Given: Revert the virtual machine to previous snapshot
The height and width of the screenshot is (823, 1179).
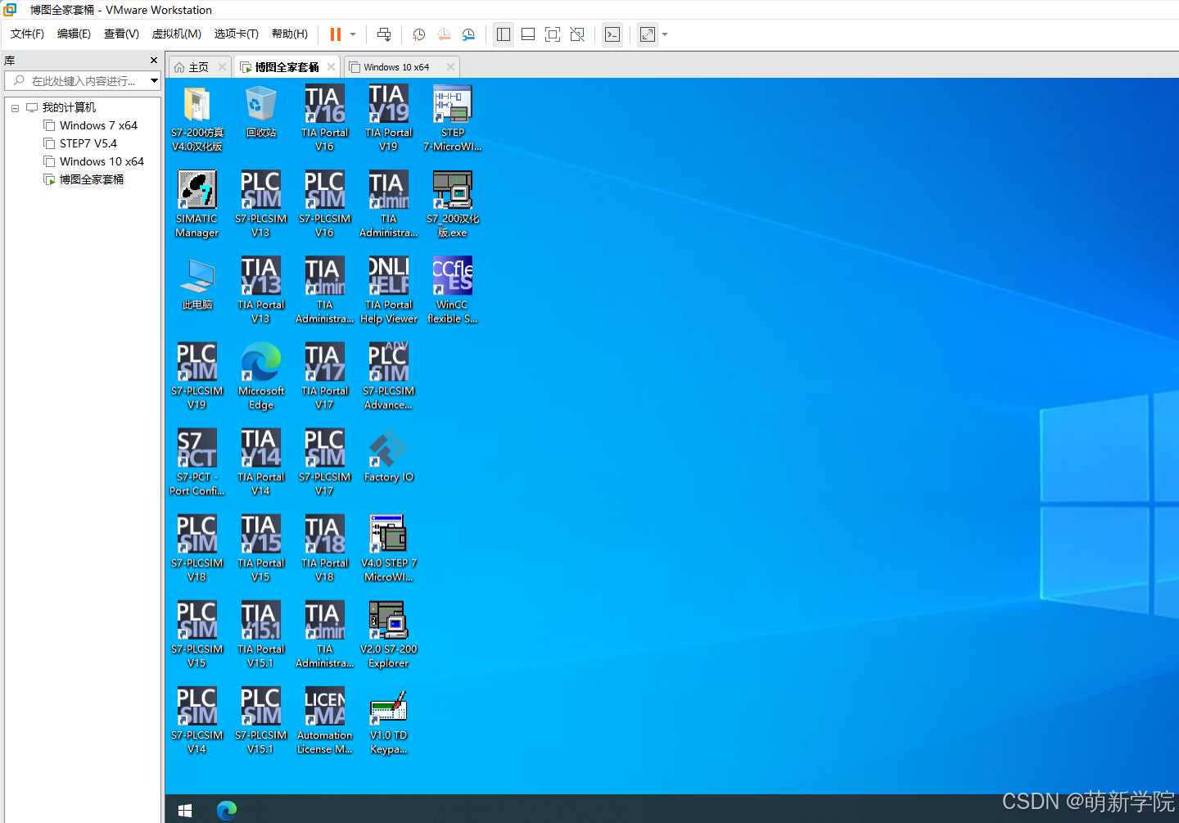Looking at the screenshot, I should click(444, 34).
